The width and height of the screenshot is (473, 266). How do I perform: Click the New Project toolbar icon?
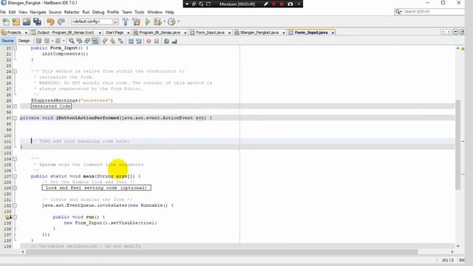point(16,21)
